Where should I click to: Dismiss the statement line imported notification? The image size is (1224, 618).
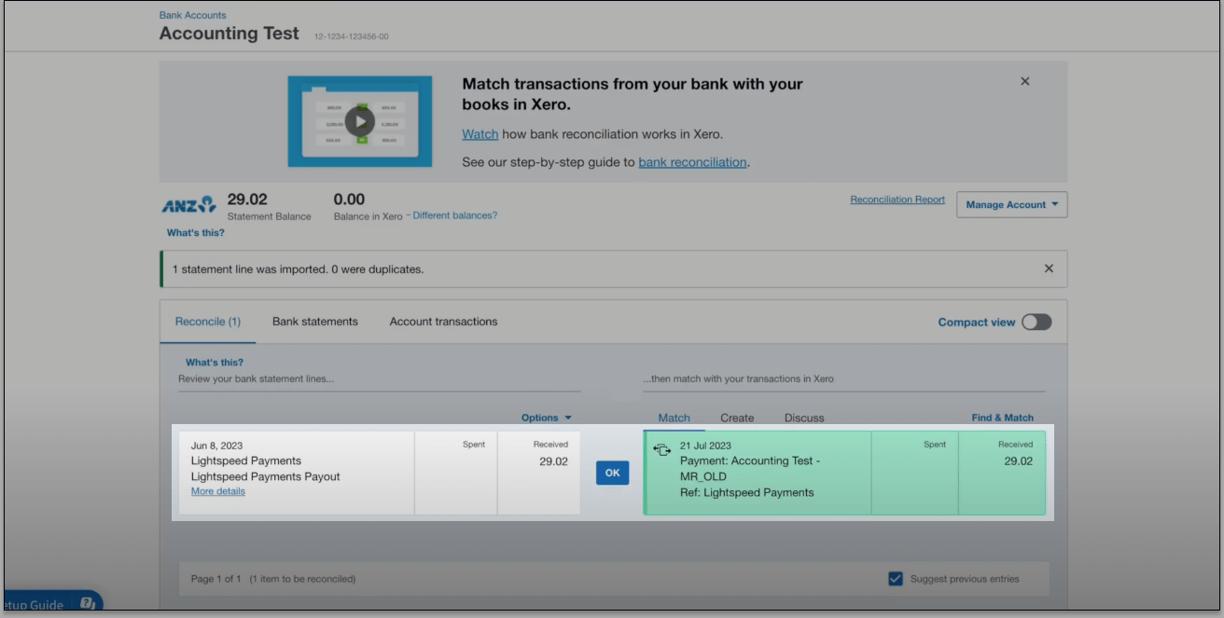(1049, 268)
